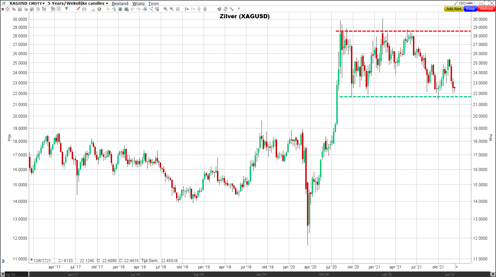Click the app logo icon top-left

click(x=4, y=3)
